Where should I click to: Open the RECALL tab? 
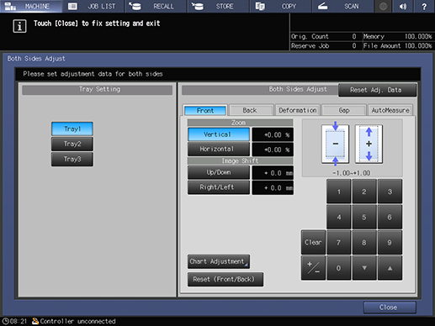pyautogui.click(x=156, y=6)
